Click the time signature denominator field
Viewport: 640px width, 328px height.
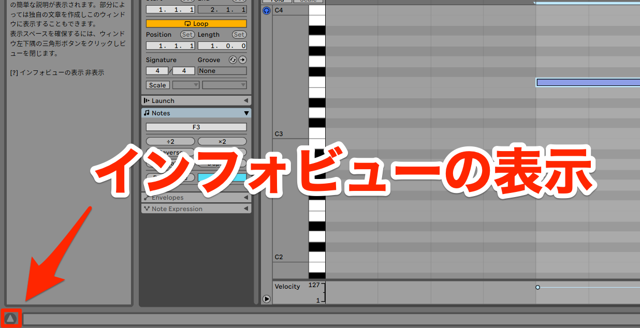(x=184, y=71)
